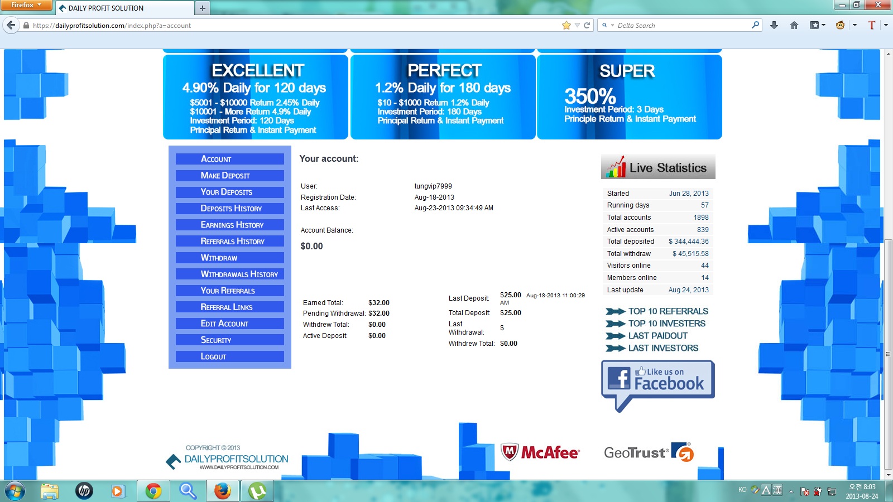Open uTorrent from the taskbar
The width and height of the screenshot is (893, 502).
(257, 491)
